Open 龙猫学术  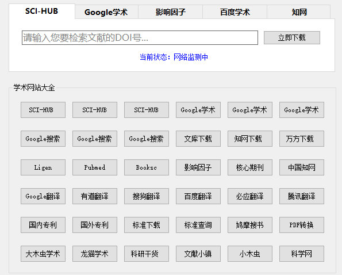click(x=95, y=254)
